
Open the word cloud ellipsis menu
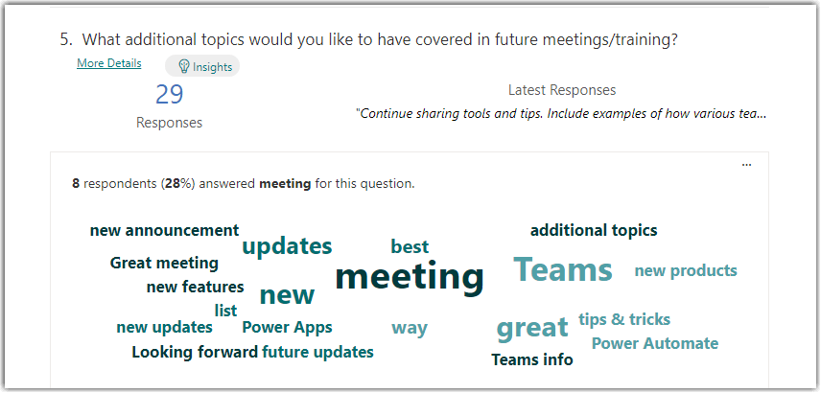[747, 165]
